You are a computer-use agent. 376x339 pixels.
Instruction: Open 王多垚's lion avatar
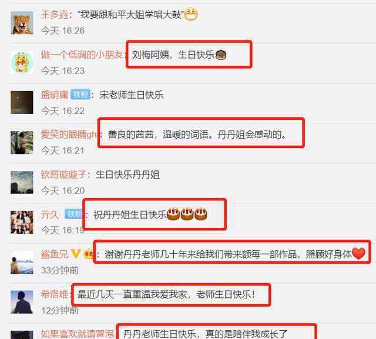click(x=22, y=23)
